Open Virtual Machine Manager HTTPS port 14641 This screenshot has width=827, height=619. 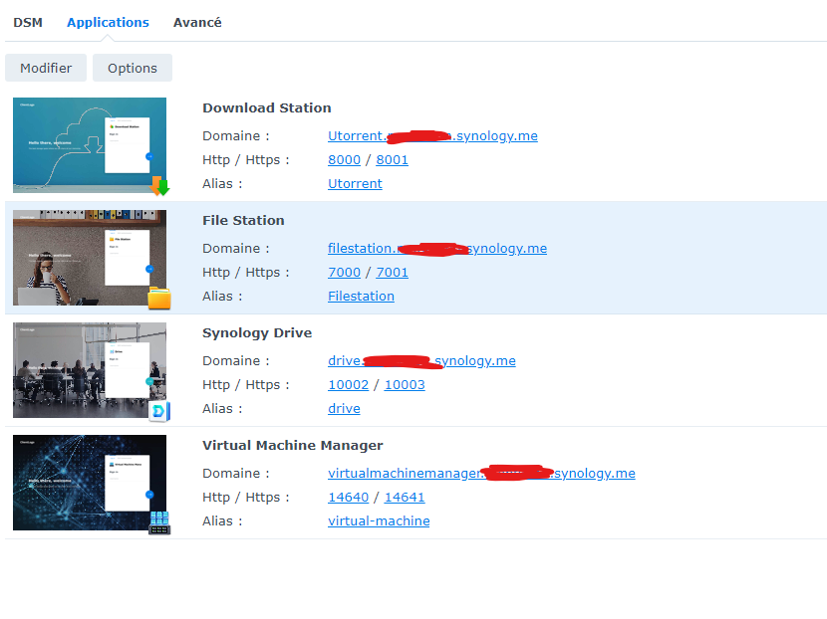(405, 498)
